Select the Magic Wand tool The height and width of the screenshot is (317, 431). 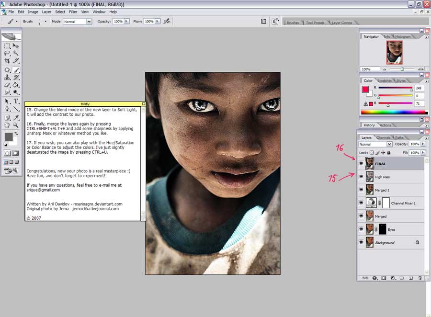tap(16, 54)
